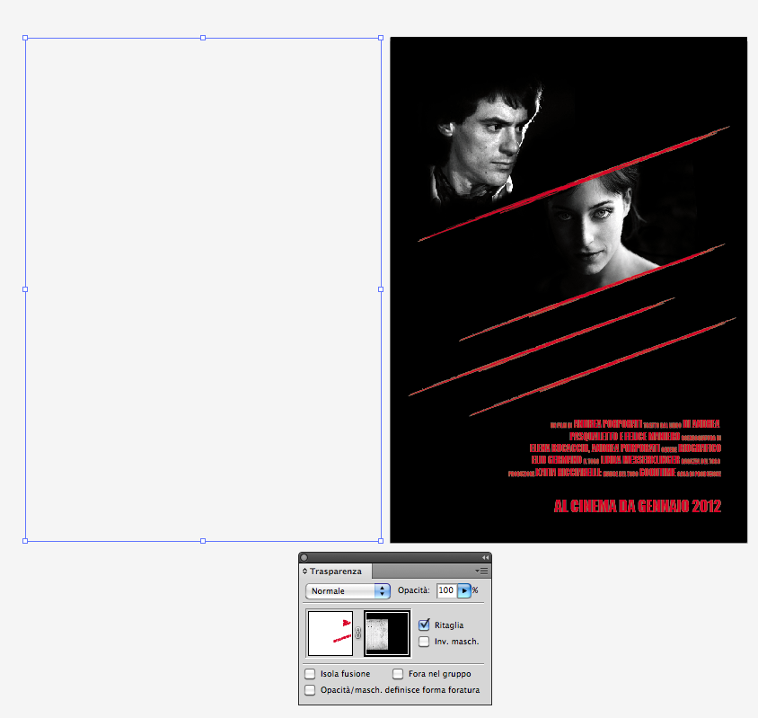758x718 pixels.
Task: Select the artwork thumbnail with red strokes
Action: pyautogui.click(x=331, y=633)
